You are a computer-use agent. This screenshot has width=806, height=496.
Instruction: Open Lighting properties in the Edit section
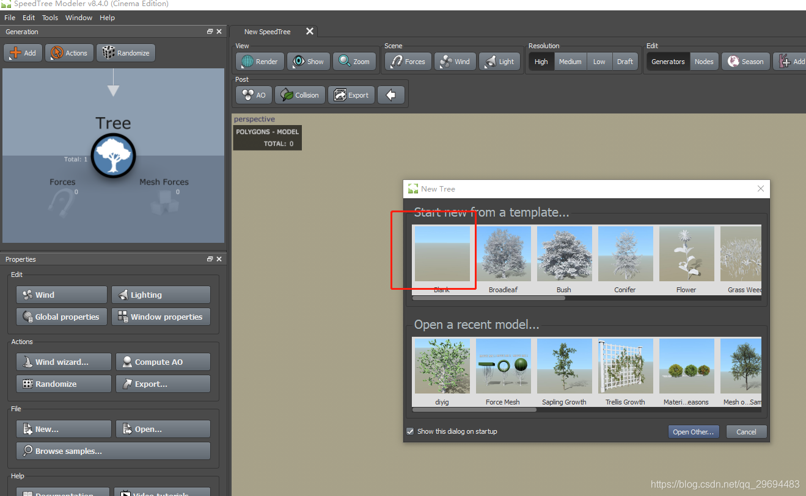[x=161, y=295]
